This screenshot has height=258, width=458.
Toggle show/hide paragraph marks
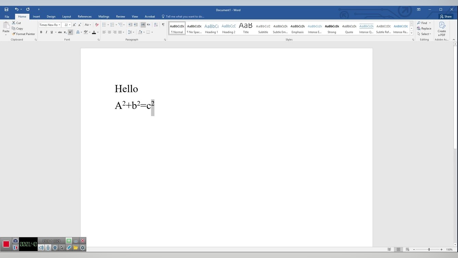163,25
